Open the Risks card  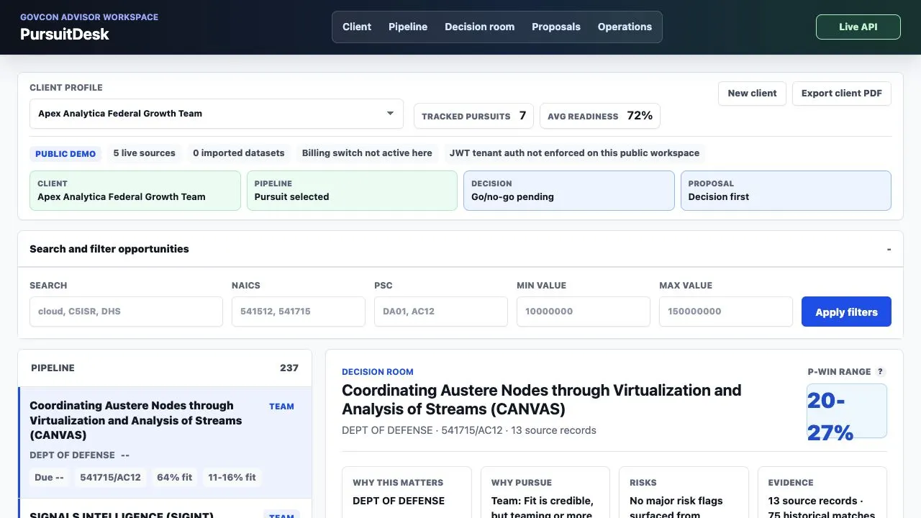pos(684,493)
